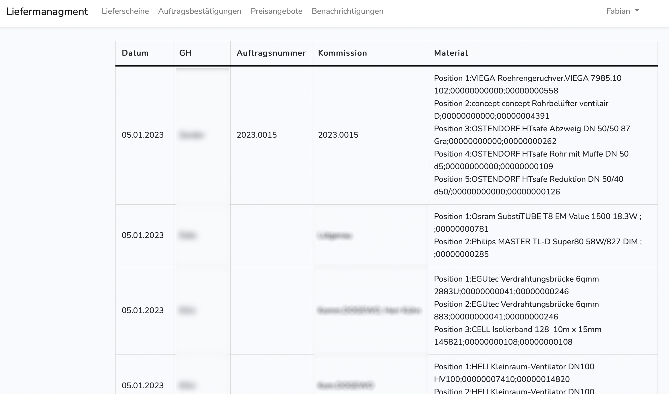Open Benachrichtigungen from the top navigation
Screen dimensions: 669x394
point(347,11)
